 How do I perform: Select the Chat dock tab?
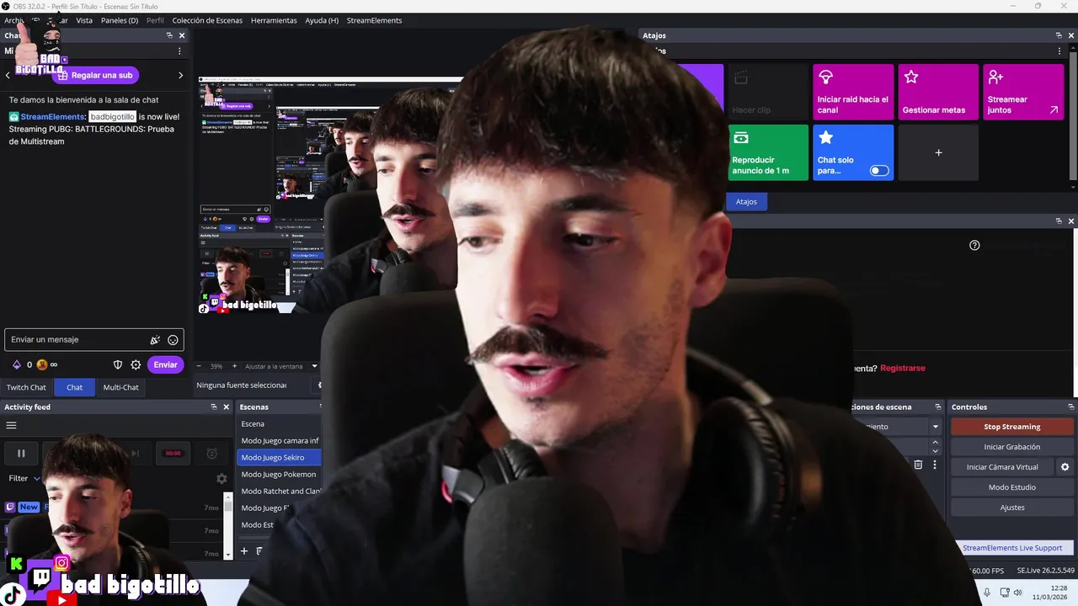pyautogui.click(x=74, y=387)
